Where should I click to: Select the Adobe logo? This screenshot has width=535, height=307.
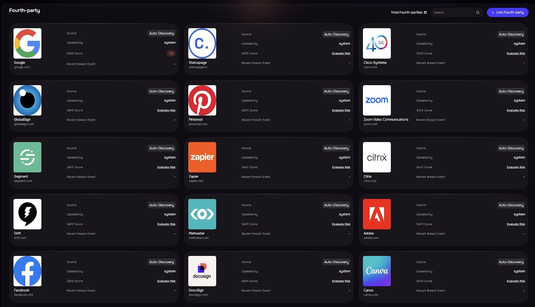point(377,214)
